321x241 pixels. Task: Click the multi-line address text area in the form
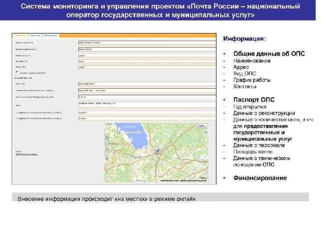click(x=147, y=104)
